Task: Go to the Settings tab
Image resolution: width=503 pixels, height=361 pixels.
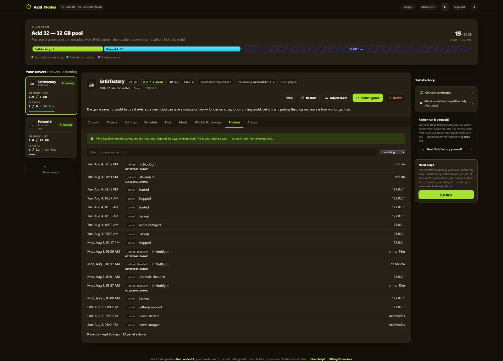Action: pos(130,123)
